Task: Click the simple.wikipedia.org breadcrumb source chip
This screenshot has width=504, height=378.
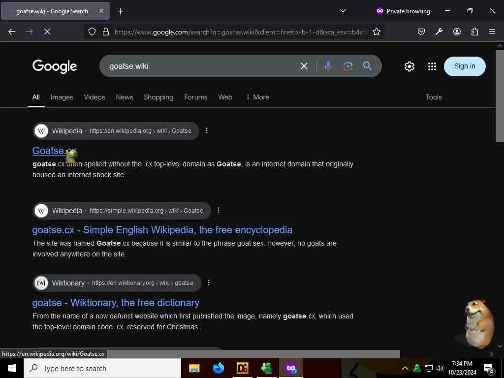Action: [122, 211]
